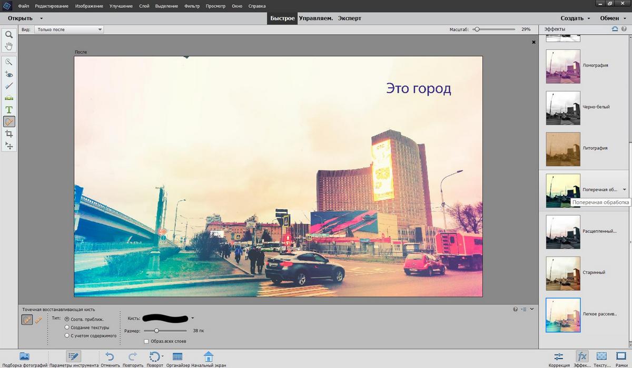Screen dimensions: 632x368
Task: Open tool options panel menu icon
Action: click(x=525, y=309)
